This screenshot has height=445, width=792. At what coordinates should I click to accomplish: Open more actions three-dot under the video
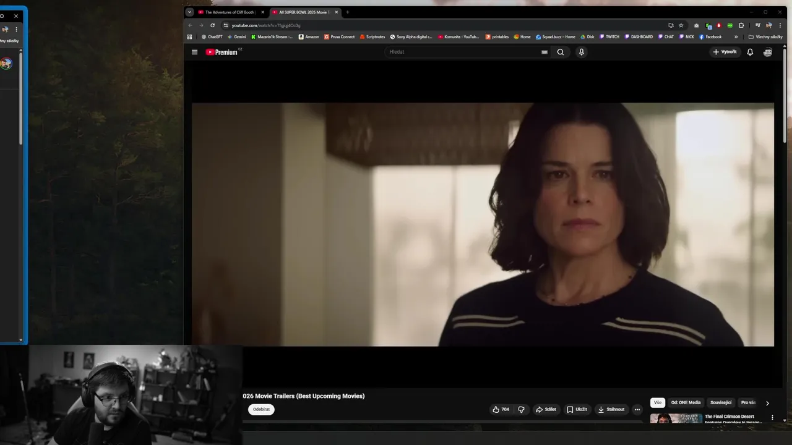click(637, 409)
